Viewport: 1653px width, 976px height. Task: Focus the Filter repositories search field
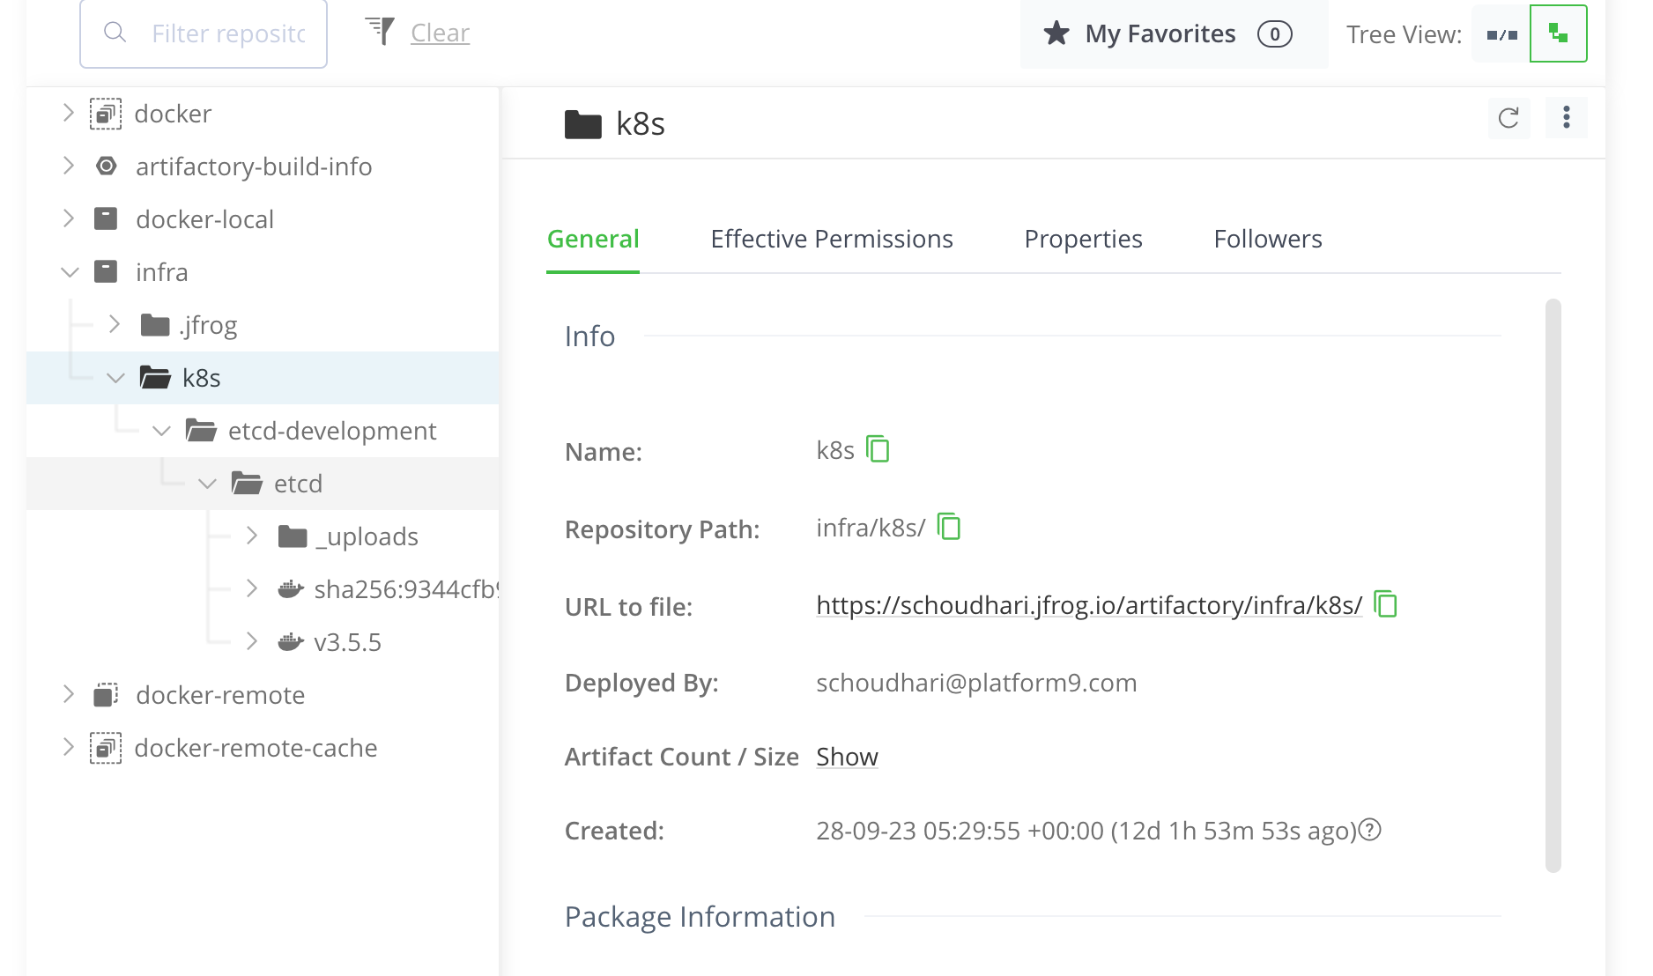[227, 33]
